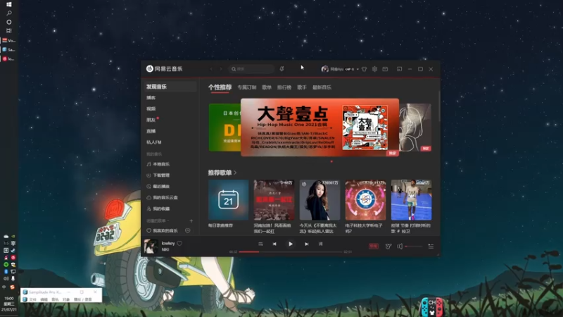This screenshot has width=563, height=317.
Task: Select 发现音乐 in the sidebar
Action: pos(170,87)
